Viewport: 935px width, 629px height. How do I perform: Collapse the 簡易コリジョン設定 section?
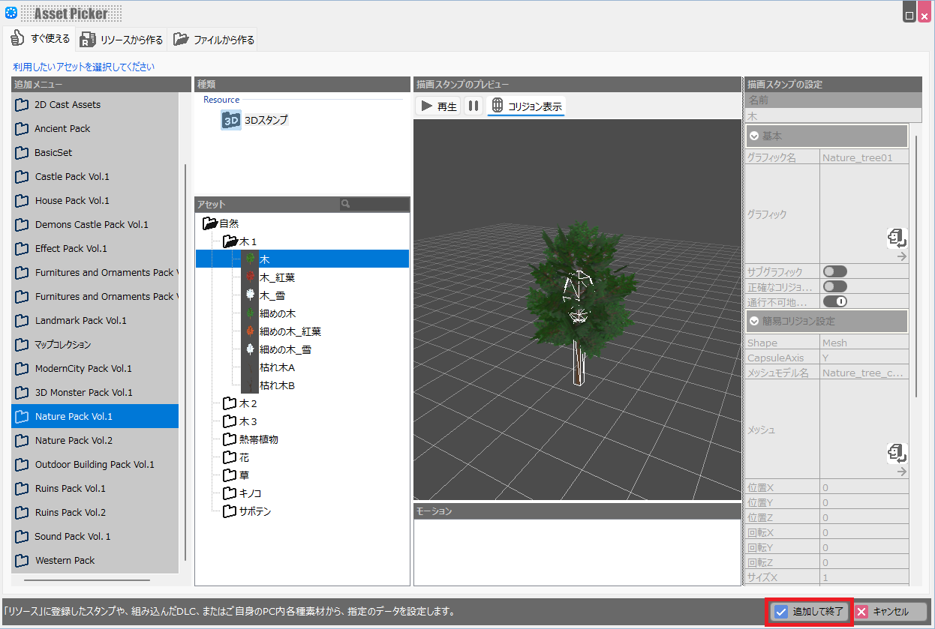point(754,321)
